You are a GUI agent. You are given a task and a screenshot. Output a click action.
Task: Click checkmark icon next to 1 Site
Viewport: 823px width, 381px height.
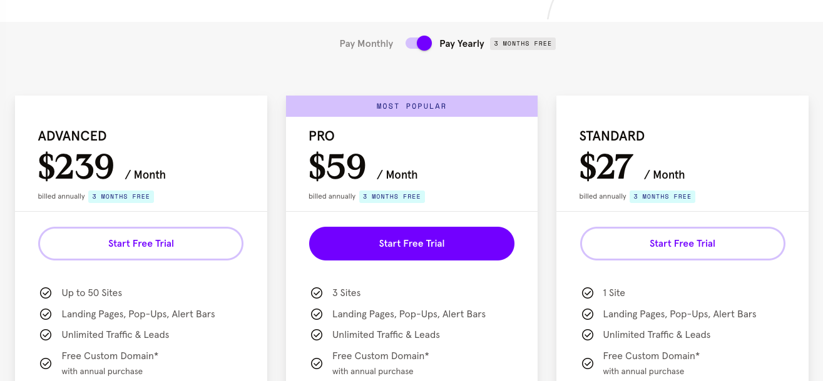pos(588,293)
